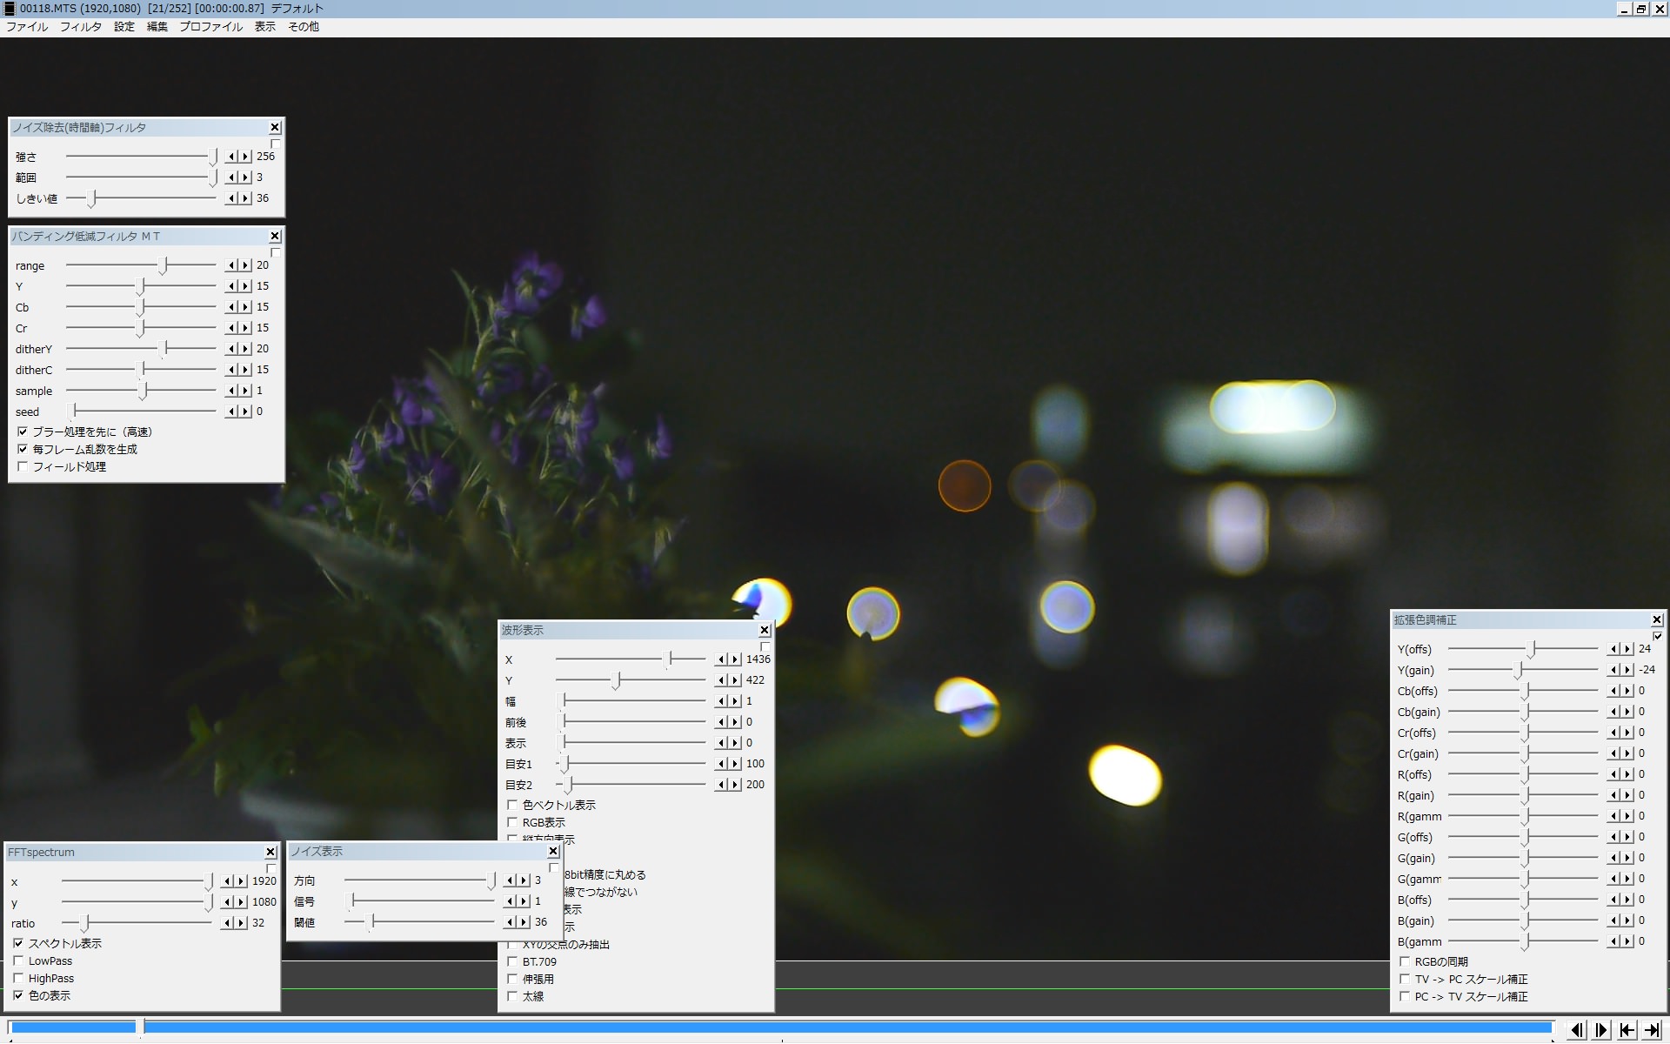The height and width of the screenshot is (1044, 1670).
Task: Open the 設定 menu
Action: pos(124,27)
